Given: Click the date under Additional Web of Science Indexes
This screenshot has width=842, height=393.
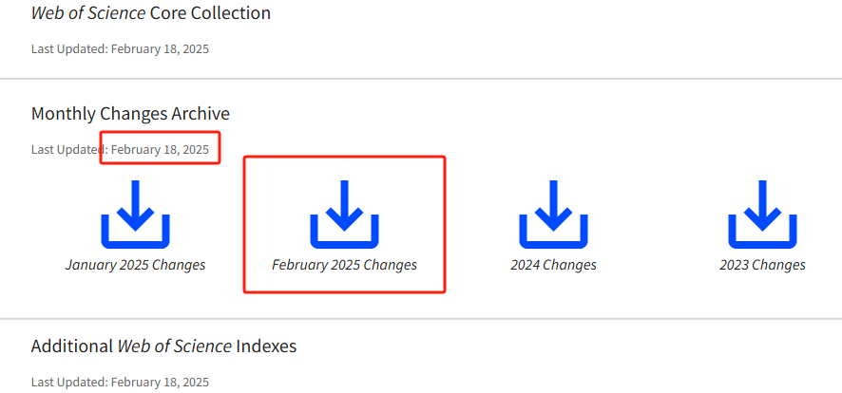Looking at the screenshot, I should 160,382.
